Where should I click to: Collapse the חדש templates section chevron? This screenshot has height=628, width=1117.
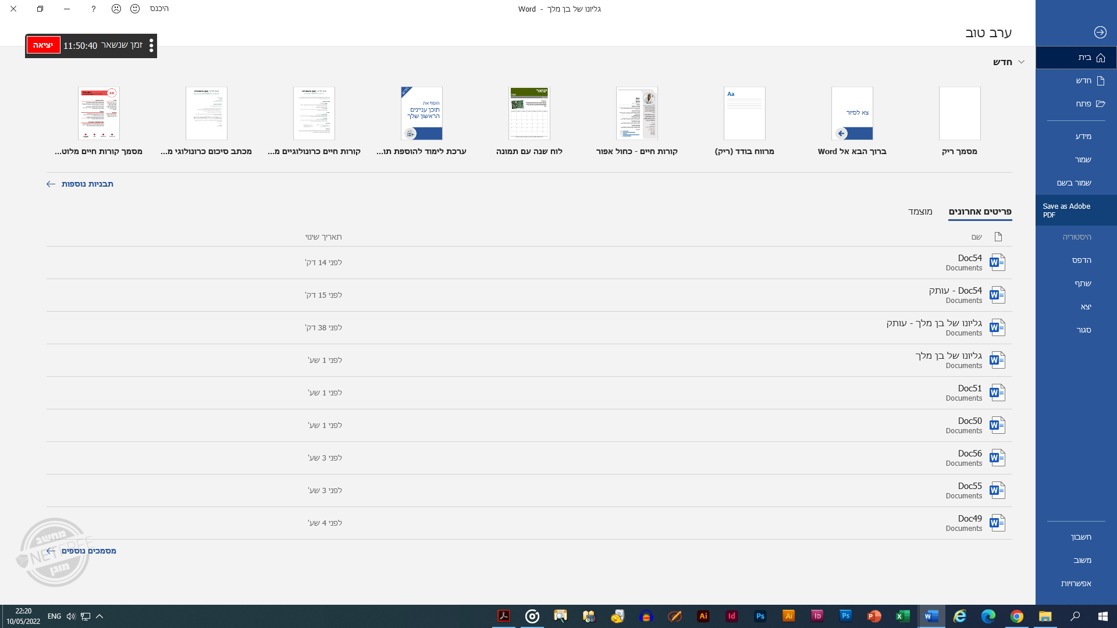point(1021,62)
